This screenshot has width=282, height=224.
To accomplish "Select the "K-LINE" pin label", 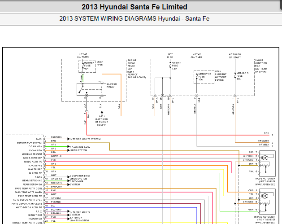I will (39, 177).
